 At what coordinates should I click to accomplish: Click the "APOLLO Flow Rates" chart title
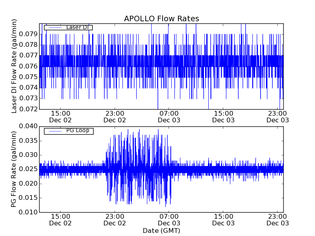click(161, 19)
